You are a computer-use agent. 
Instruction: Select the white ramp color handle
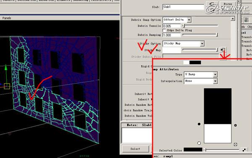point(199,143)
